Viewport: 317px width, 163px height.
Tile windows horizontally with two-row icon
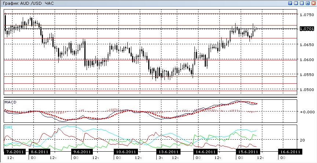[x=302, y=3]
